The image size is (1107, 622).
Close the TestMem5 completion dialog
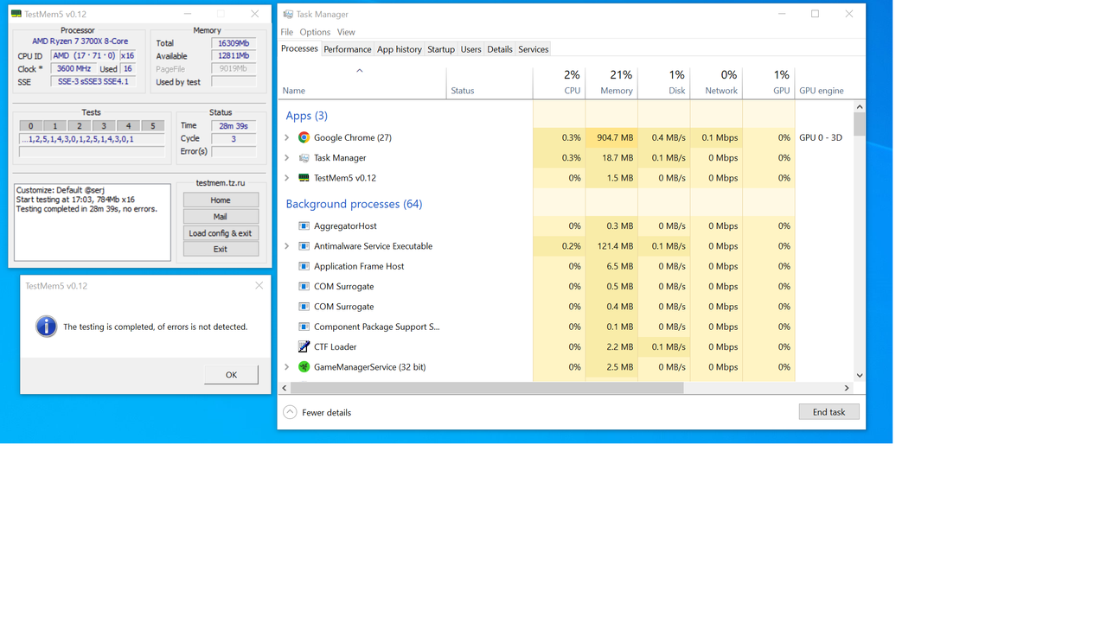259,286
